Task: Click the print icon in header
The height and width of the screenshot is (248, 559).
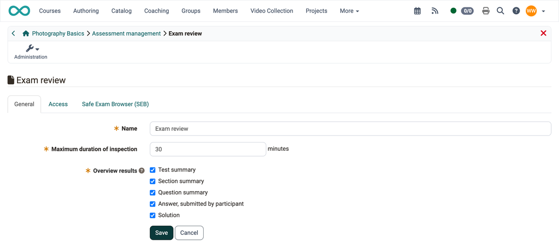Action: tap(486, 11)
